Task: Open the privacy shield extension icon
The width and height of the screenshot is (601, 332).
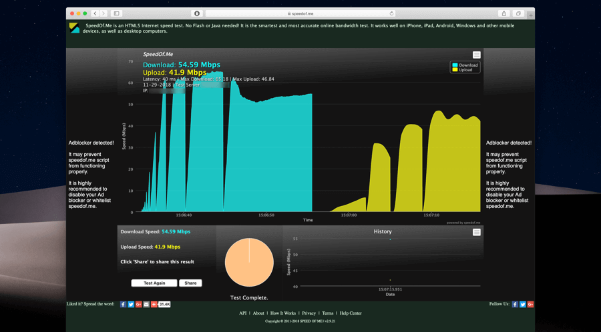Action: click(197, 13)
